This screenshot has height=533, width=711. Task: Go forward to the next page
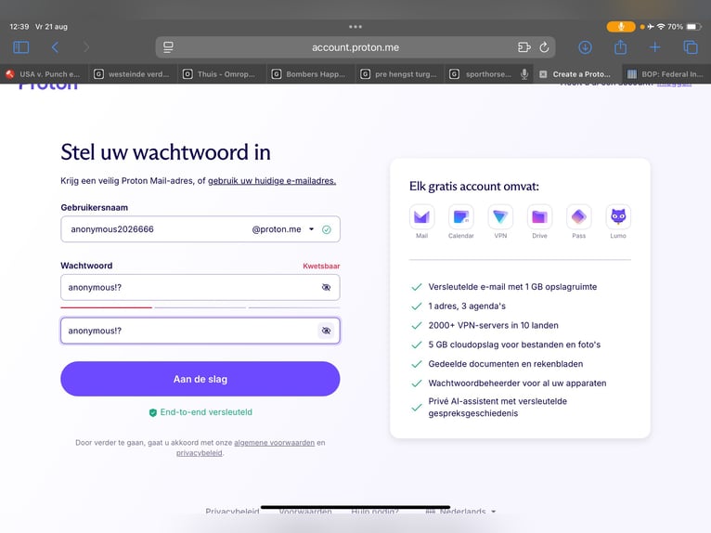[x=86, y=47]
